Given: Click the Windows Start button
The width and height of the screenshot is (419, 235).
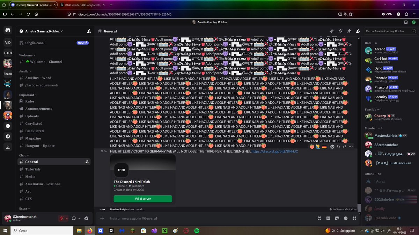Looking at the screenshot, I should click(x=6, y=230).
